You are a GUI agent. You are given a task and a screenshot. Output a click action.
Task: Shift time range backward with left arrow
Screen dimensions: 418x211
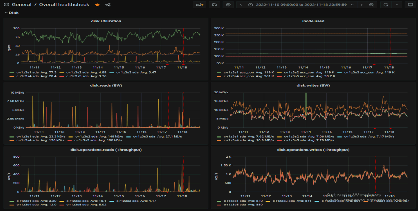click(x=241, y=5)
